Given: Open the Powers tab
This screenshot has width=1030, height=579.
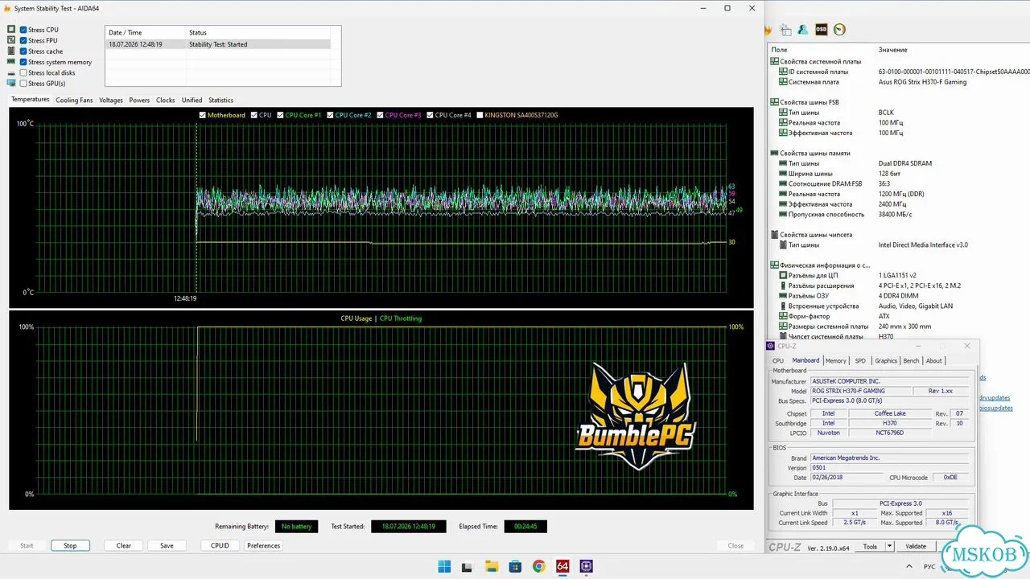Looking at the screenshot, I should 139,101.
